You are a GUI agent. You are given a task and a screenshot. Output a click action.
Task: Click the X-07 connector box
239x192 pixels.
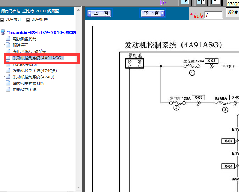pos(228,141)
